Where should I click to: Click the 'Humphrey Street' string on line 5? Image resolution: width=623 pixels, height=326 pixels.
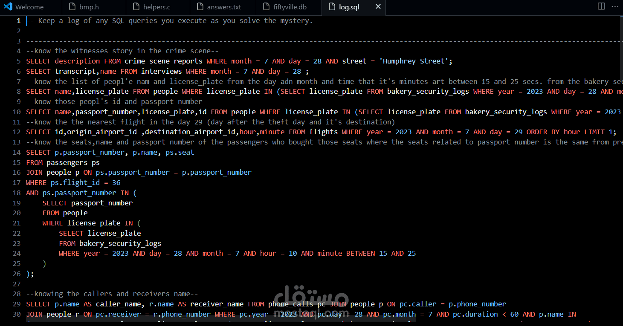click(x=414, y=61)
